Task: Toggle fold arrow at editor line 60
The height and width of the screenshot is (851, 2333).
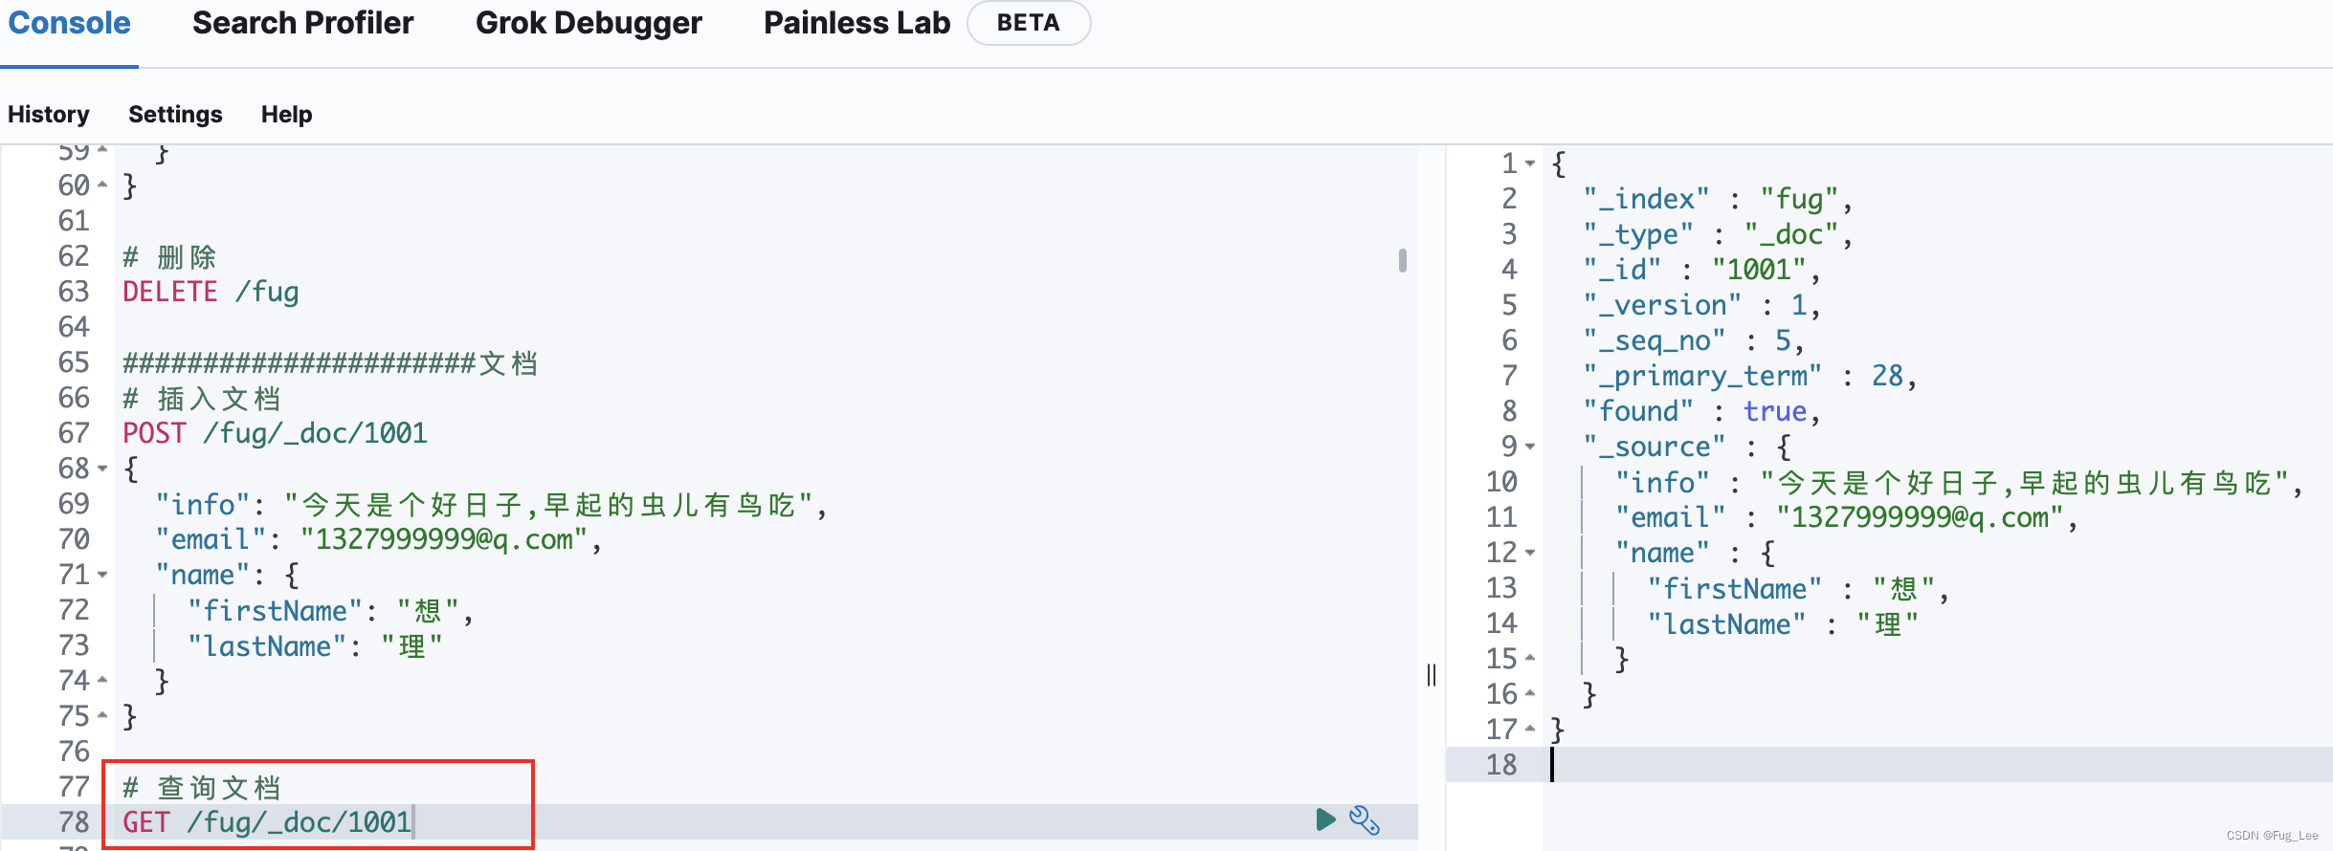Action: coord(102,185)
